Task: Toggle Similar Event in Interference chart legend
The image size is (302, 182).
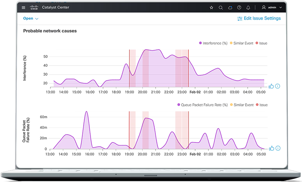Action: 242,43
